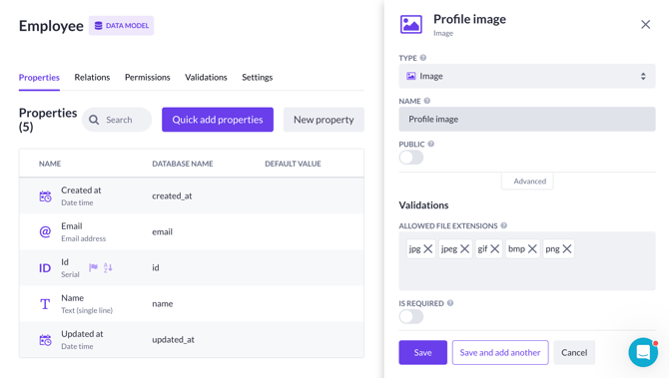The width and height of the screenshot is (669, 378).
Task: Switch to the Permissions tab
Action: [x=147, y=77]
